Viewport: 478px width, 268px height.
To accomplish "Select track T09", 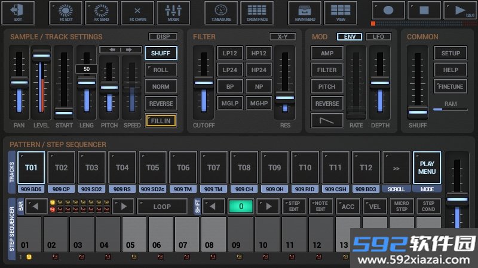I will tap(274, 167).
